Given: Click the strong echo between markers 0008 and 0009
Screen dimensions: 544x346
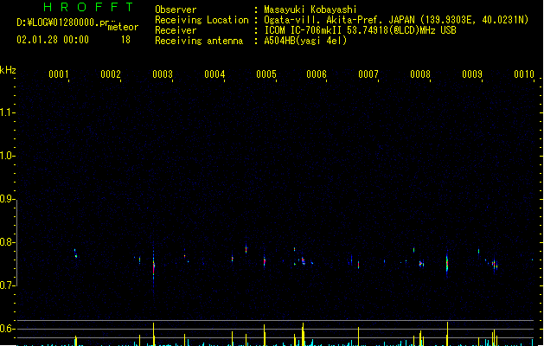Looking at the screenshot, I should [x=447, y=264].
